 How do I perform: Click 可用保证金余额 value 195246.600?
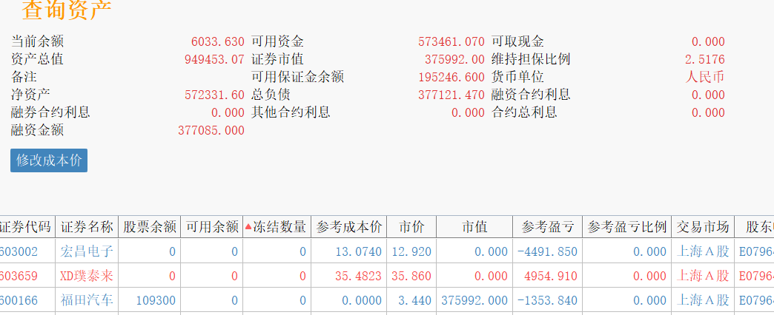(x=451, y=78)
